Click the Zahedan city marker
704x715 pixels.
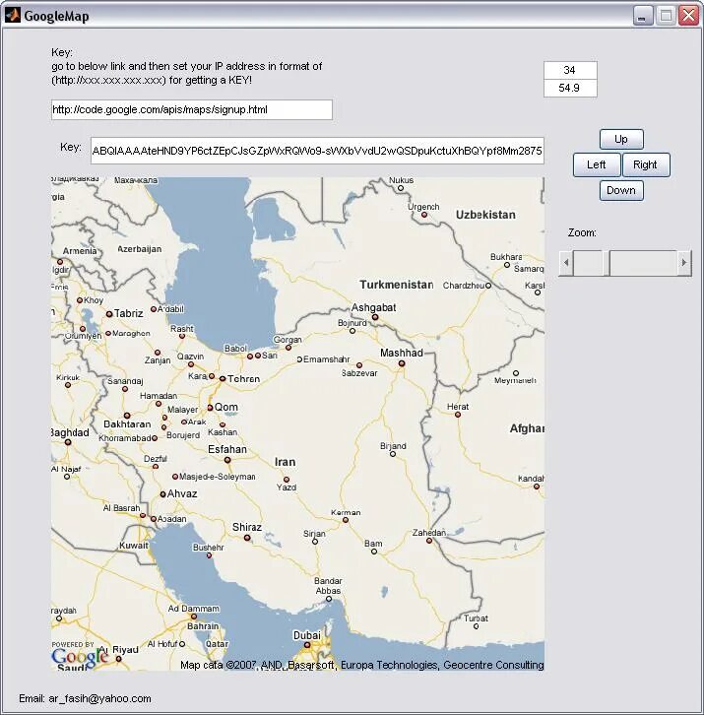tap(429, 541)
